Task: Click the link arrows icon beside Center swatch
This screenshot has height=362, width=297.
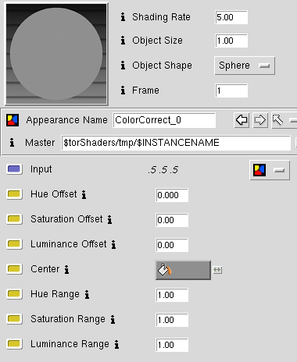Action: coord(217,270)
